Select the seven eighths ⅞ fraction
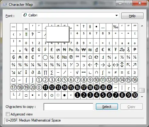The image size is (149, 127). (64, 65)
